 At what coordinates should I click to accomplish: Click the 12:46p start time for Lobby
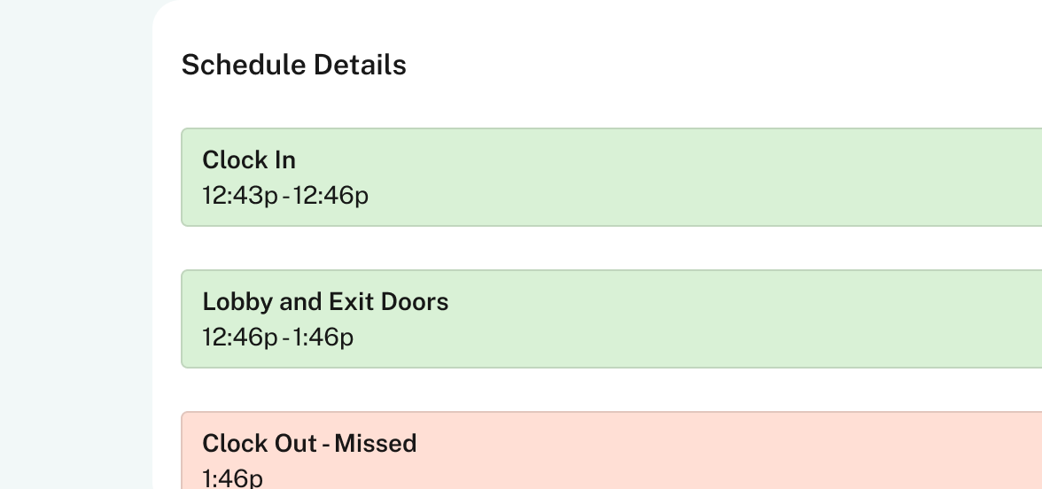pyautogui.click(x=239, y=337)
